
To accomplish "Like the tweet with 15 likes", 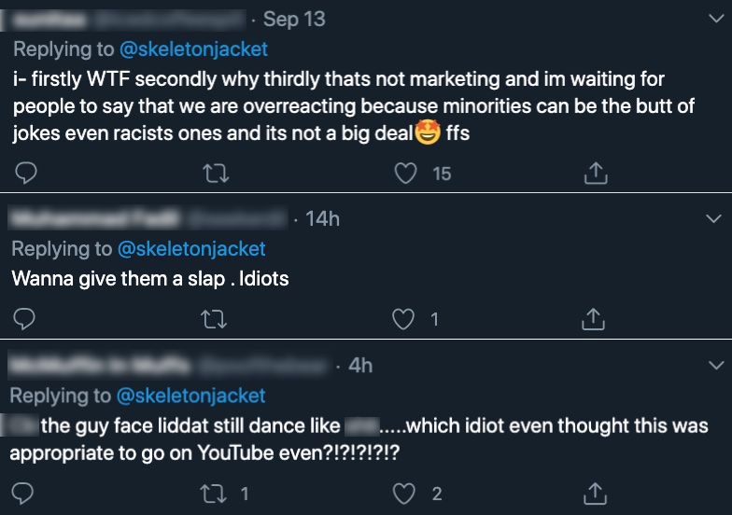I will point(405,174).
